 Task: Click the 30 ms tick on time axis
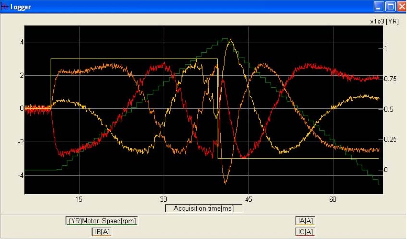164,199
